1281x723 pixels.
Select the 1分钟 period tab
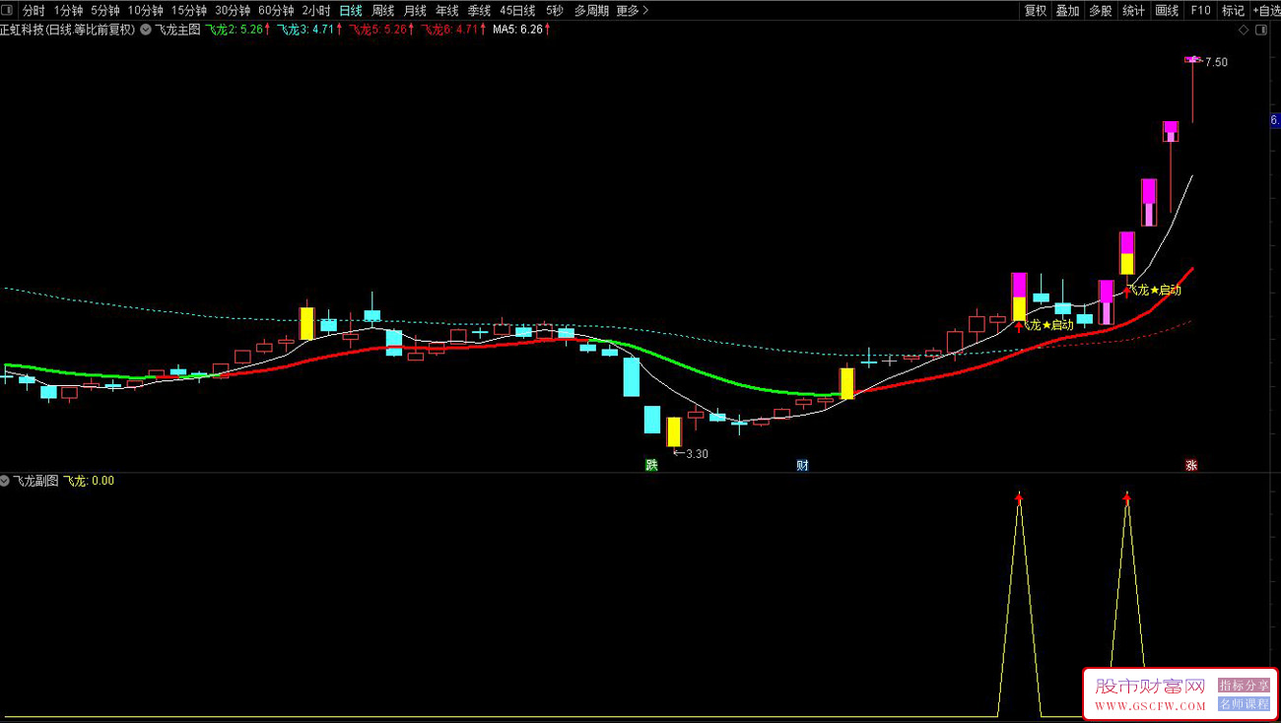tap(68, 11)
